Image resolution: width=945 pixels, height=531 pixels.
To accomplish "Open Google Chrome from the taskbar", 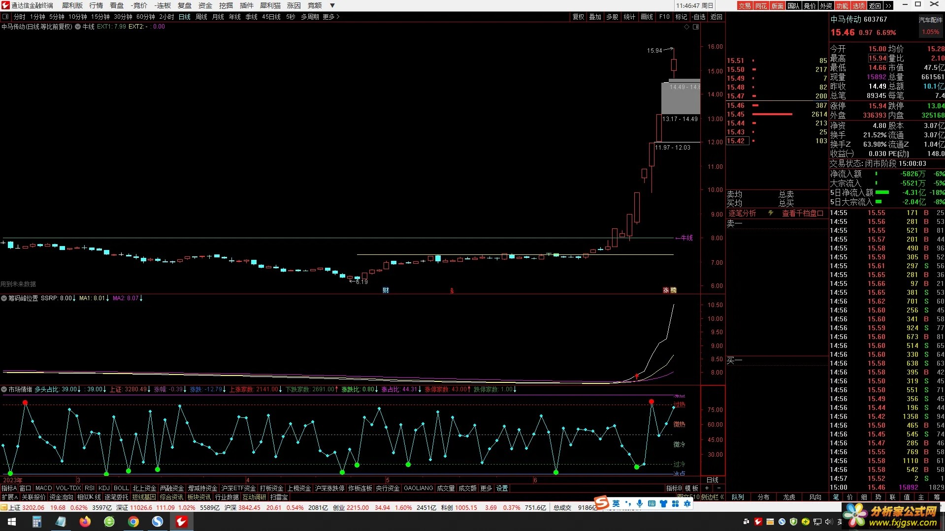I will (x=133, y=522).
